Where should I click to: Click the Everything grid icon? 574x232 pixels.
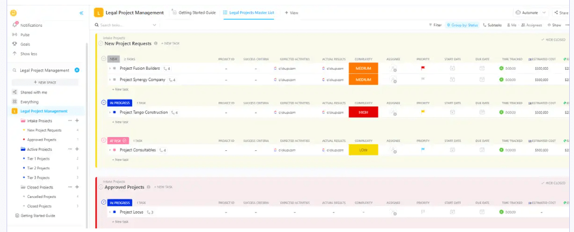[x=14, y=101]
